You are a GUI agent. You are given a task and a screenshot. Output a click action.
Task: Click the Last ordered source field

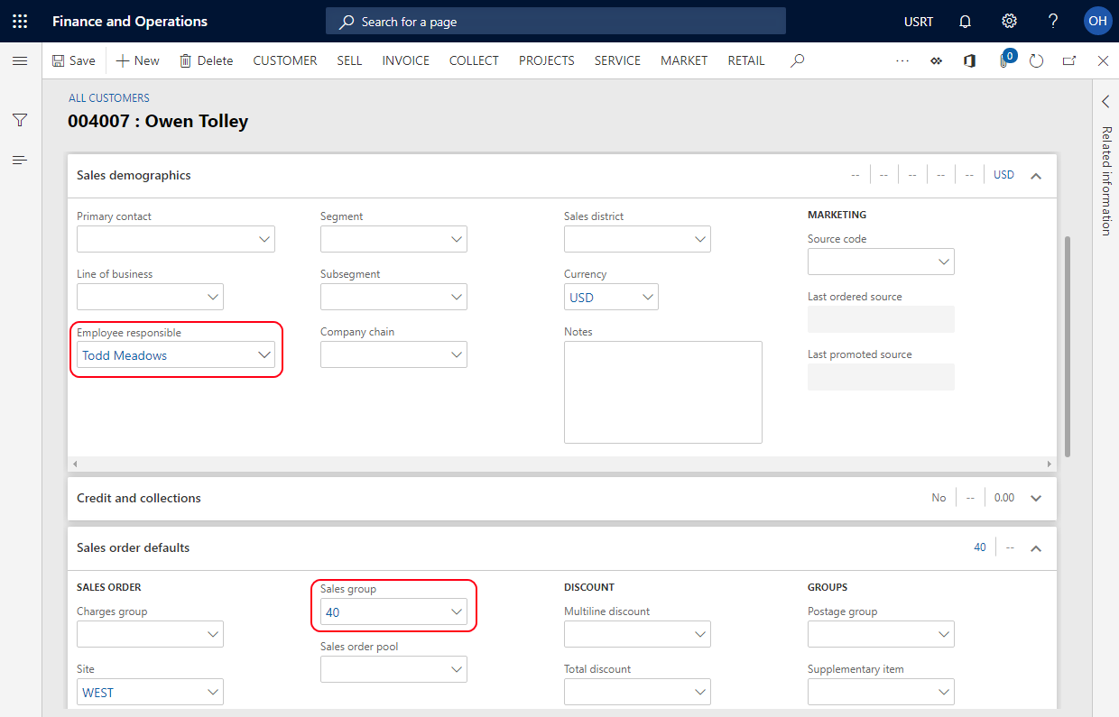click(881, 319)
